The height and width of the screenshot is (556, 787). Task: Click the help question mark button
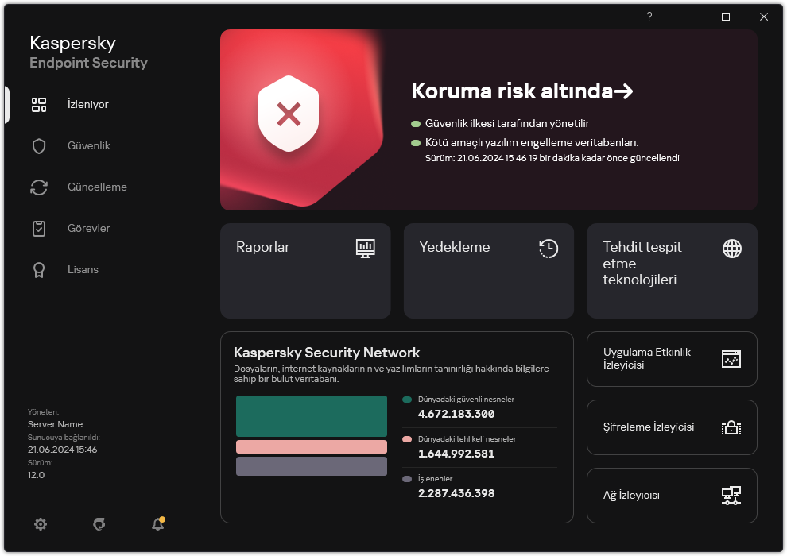[649, 17]
